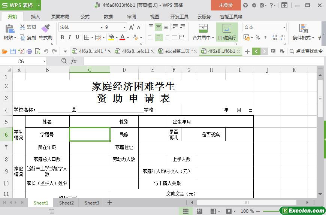Expand the font size dropdown
The image size is (326, 215).
point(124,27)
